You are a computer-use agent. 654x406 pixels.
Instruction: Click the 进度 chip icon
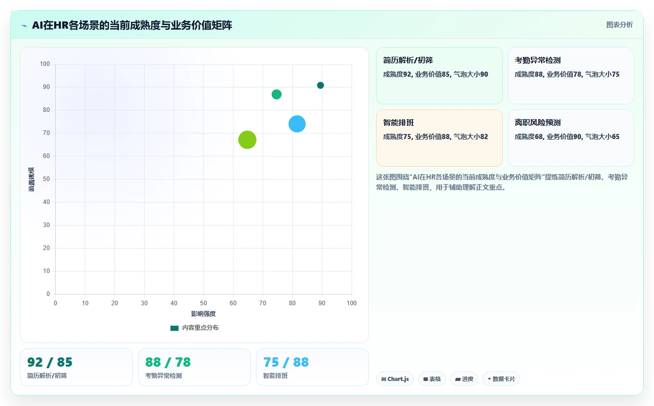(458, 379)
